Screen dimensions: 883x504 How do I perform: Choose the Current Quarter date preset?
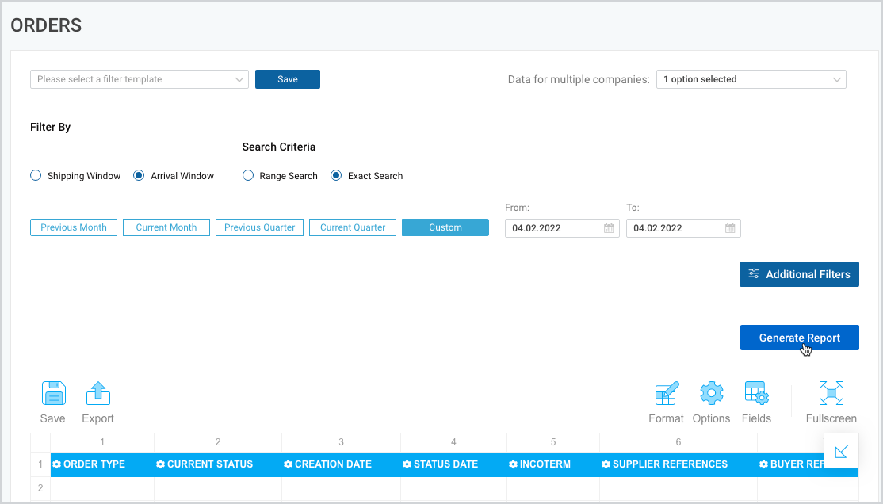tap(353, 227)
